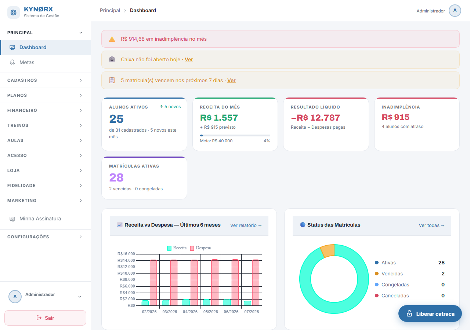Image resolution: width=470 pixels, height=330 pixels.
Task: Click the Matrículas Ativas card value 28
Action: (x=116, y=177)
